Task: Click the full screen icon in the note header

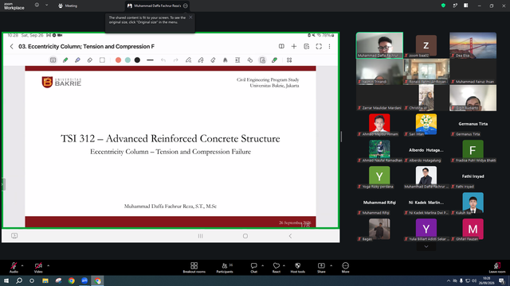Action: point(319,46)
